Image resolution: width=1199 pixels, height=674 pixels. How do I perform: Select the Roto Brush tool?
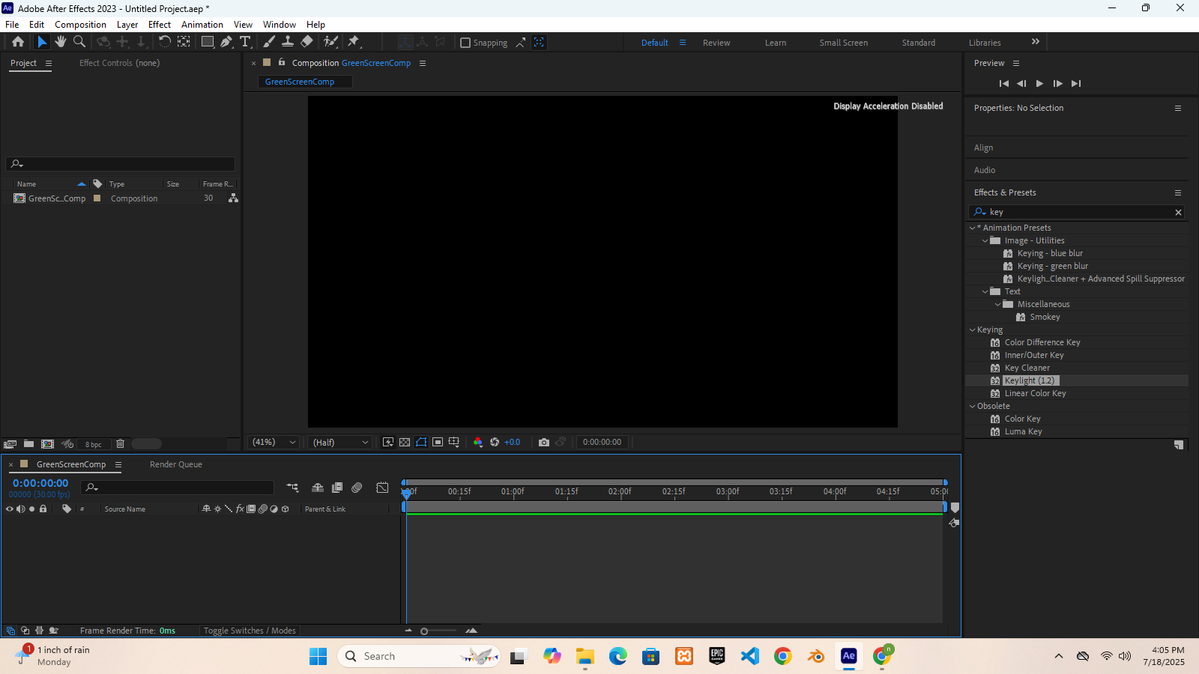(330, 42)
